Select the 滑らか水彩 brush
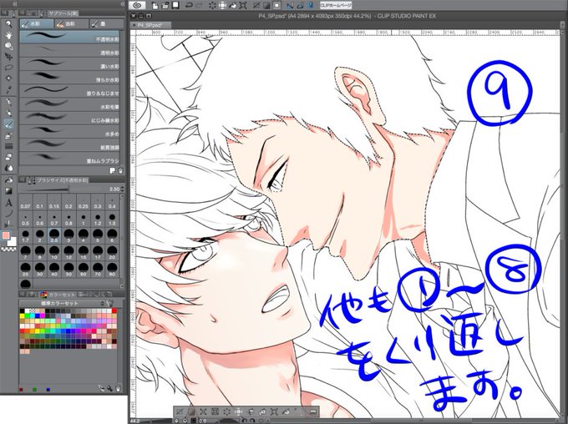This screenshot has width=568, height=424. (x=69, y=77)
